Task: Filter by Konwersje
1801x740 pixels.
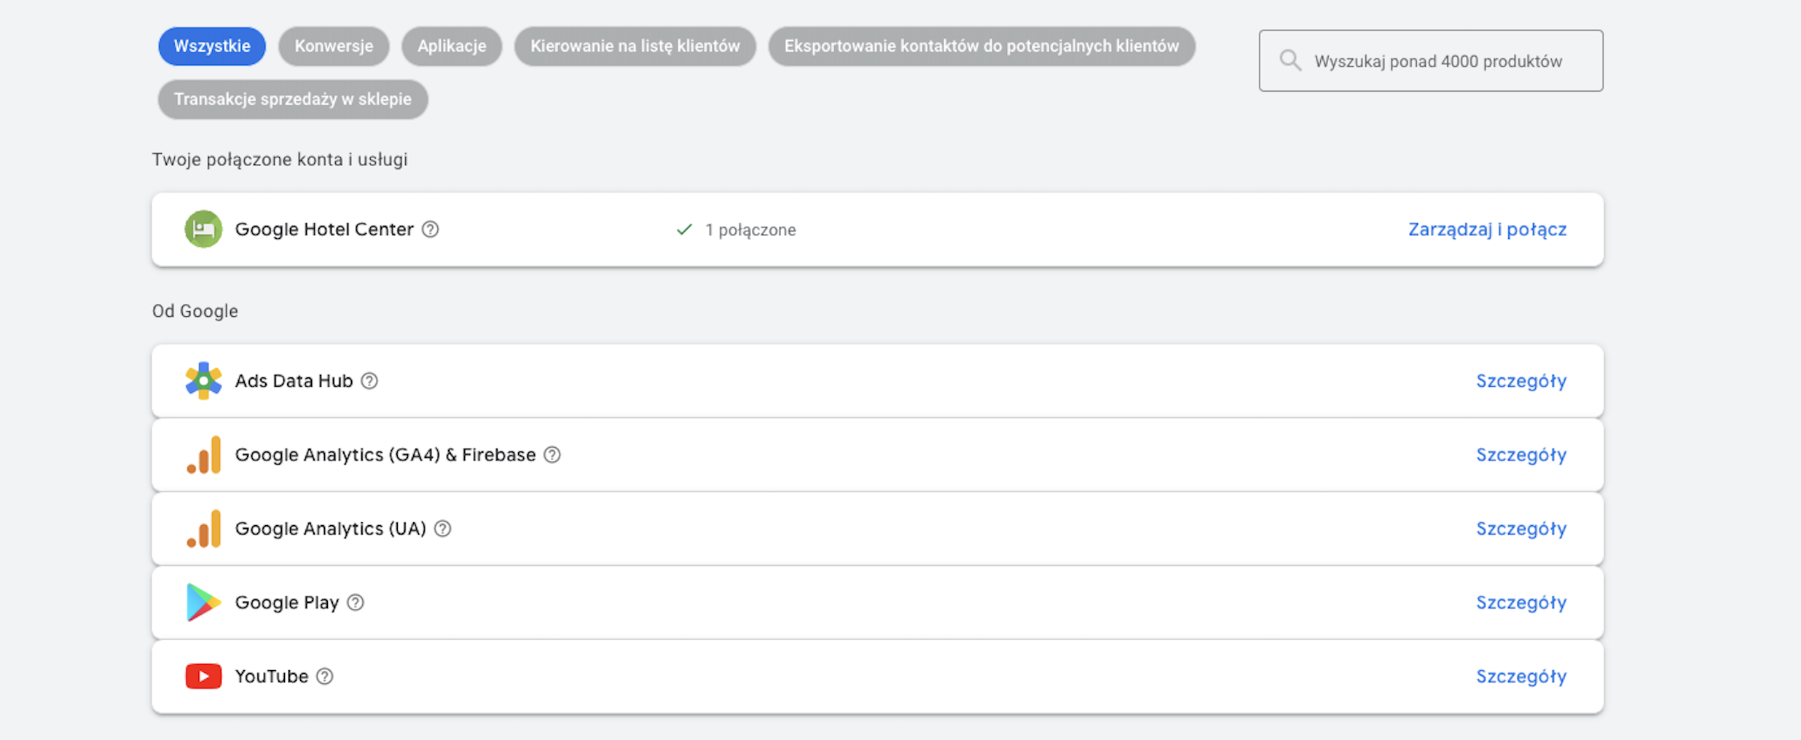Action: (334, 46)
